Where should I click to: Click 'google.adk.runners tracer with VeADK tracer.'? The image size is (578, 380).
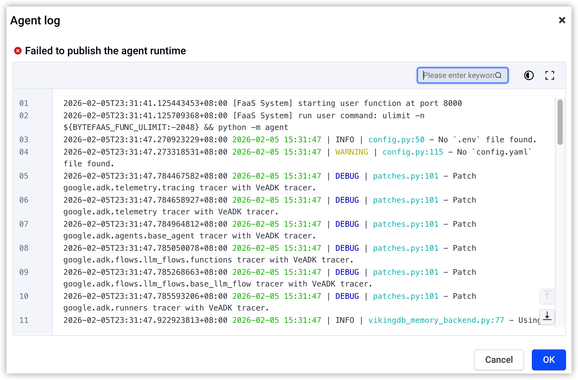[166, 308]
